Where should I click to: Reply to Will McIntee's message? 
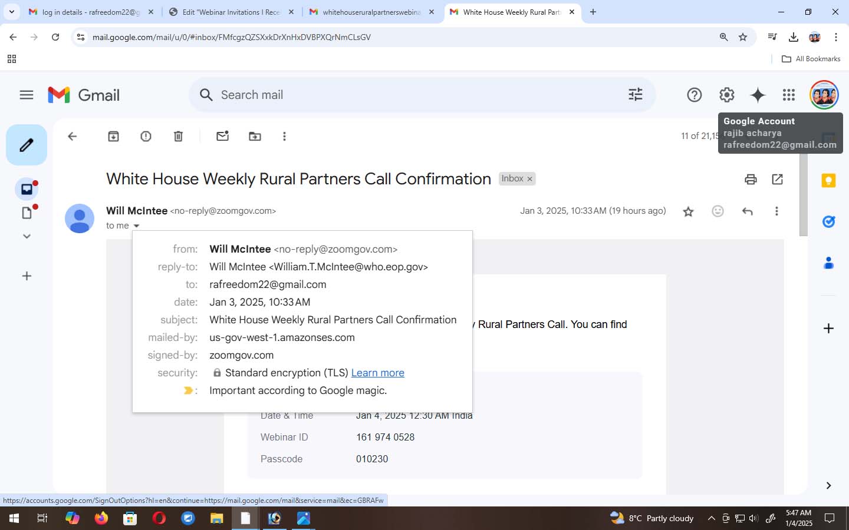click(x=748, y=211)
